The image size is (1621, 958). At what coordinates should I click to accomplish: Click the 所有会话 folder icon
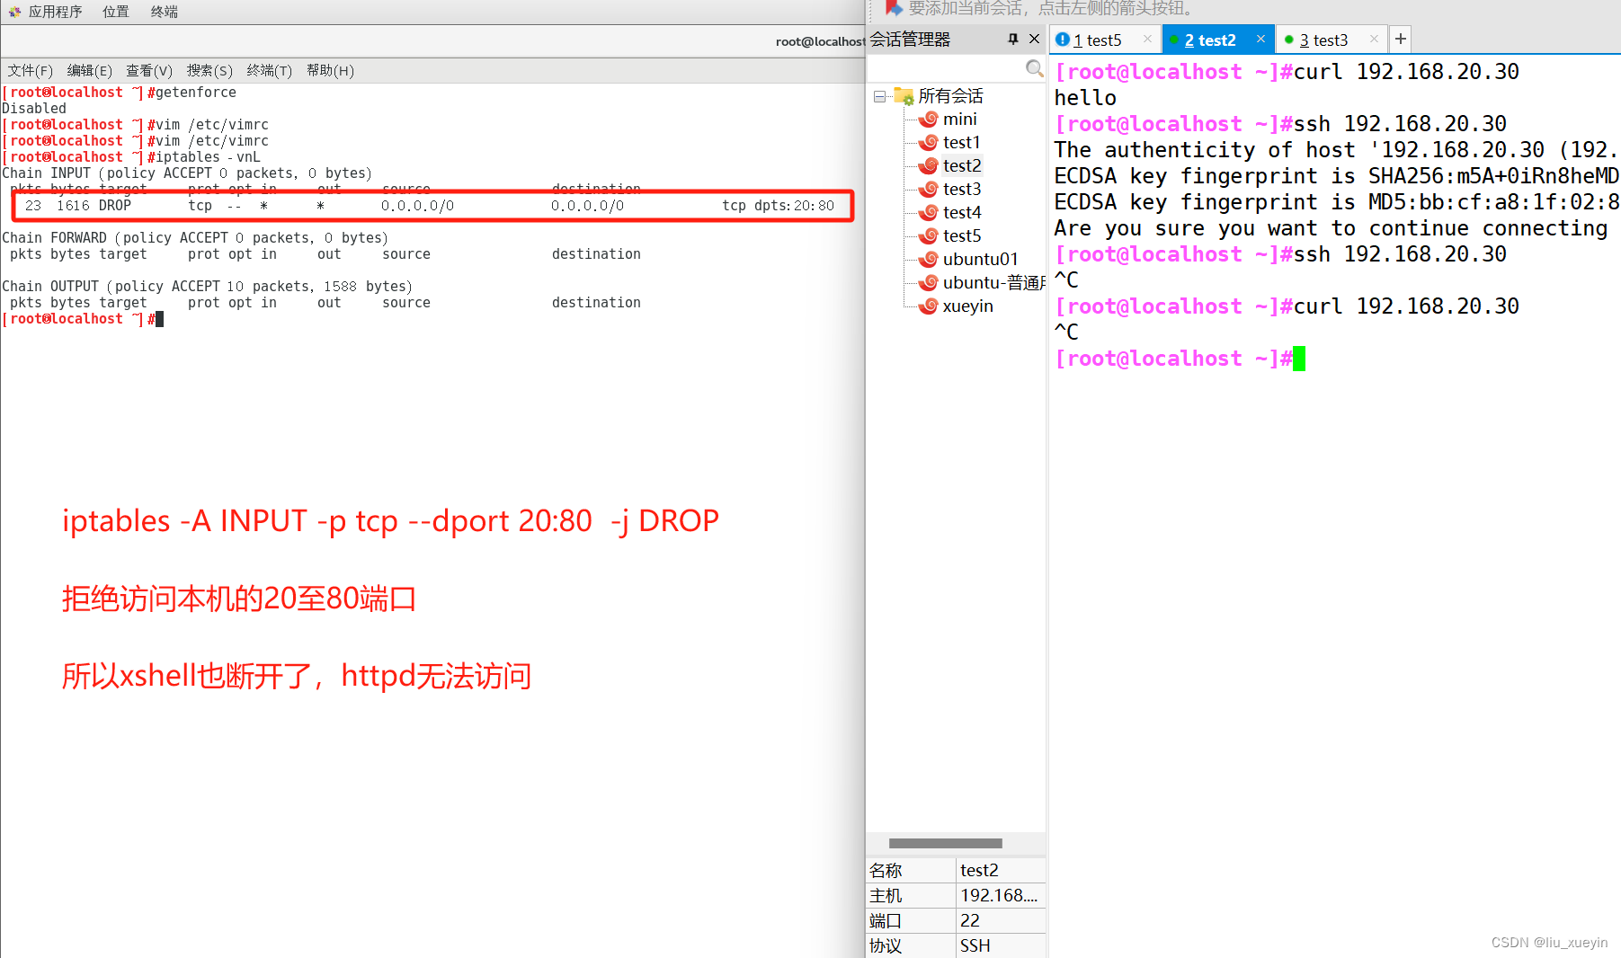[903, 95]
